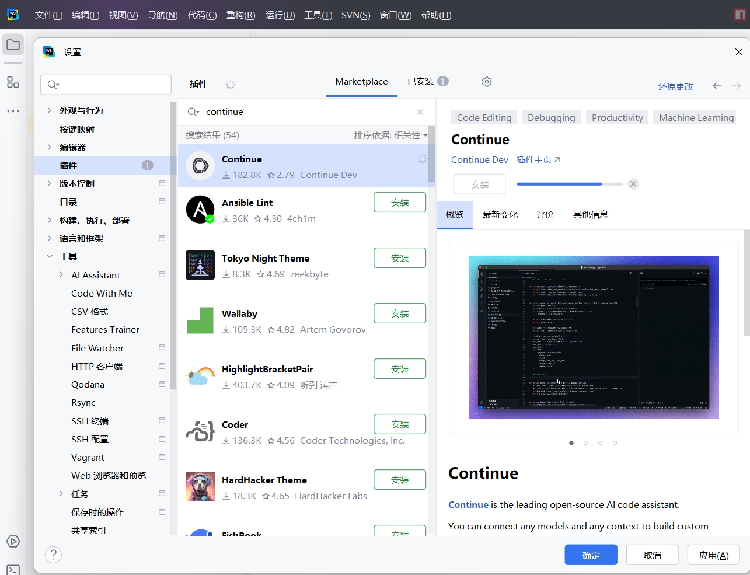Switch to the 已安装 tab
Viewport: 750px width, 575px height.
tap(428, 82)
